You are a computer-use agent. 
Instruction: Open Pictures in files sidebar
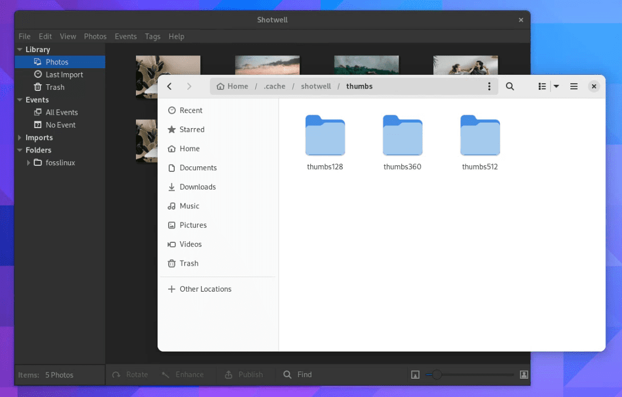tap(218, 225)
